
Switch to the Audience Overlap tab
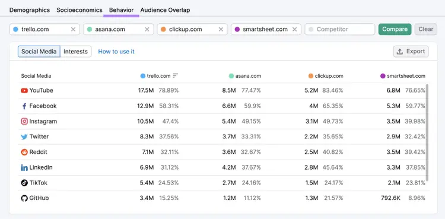[165, 10]
